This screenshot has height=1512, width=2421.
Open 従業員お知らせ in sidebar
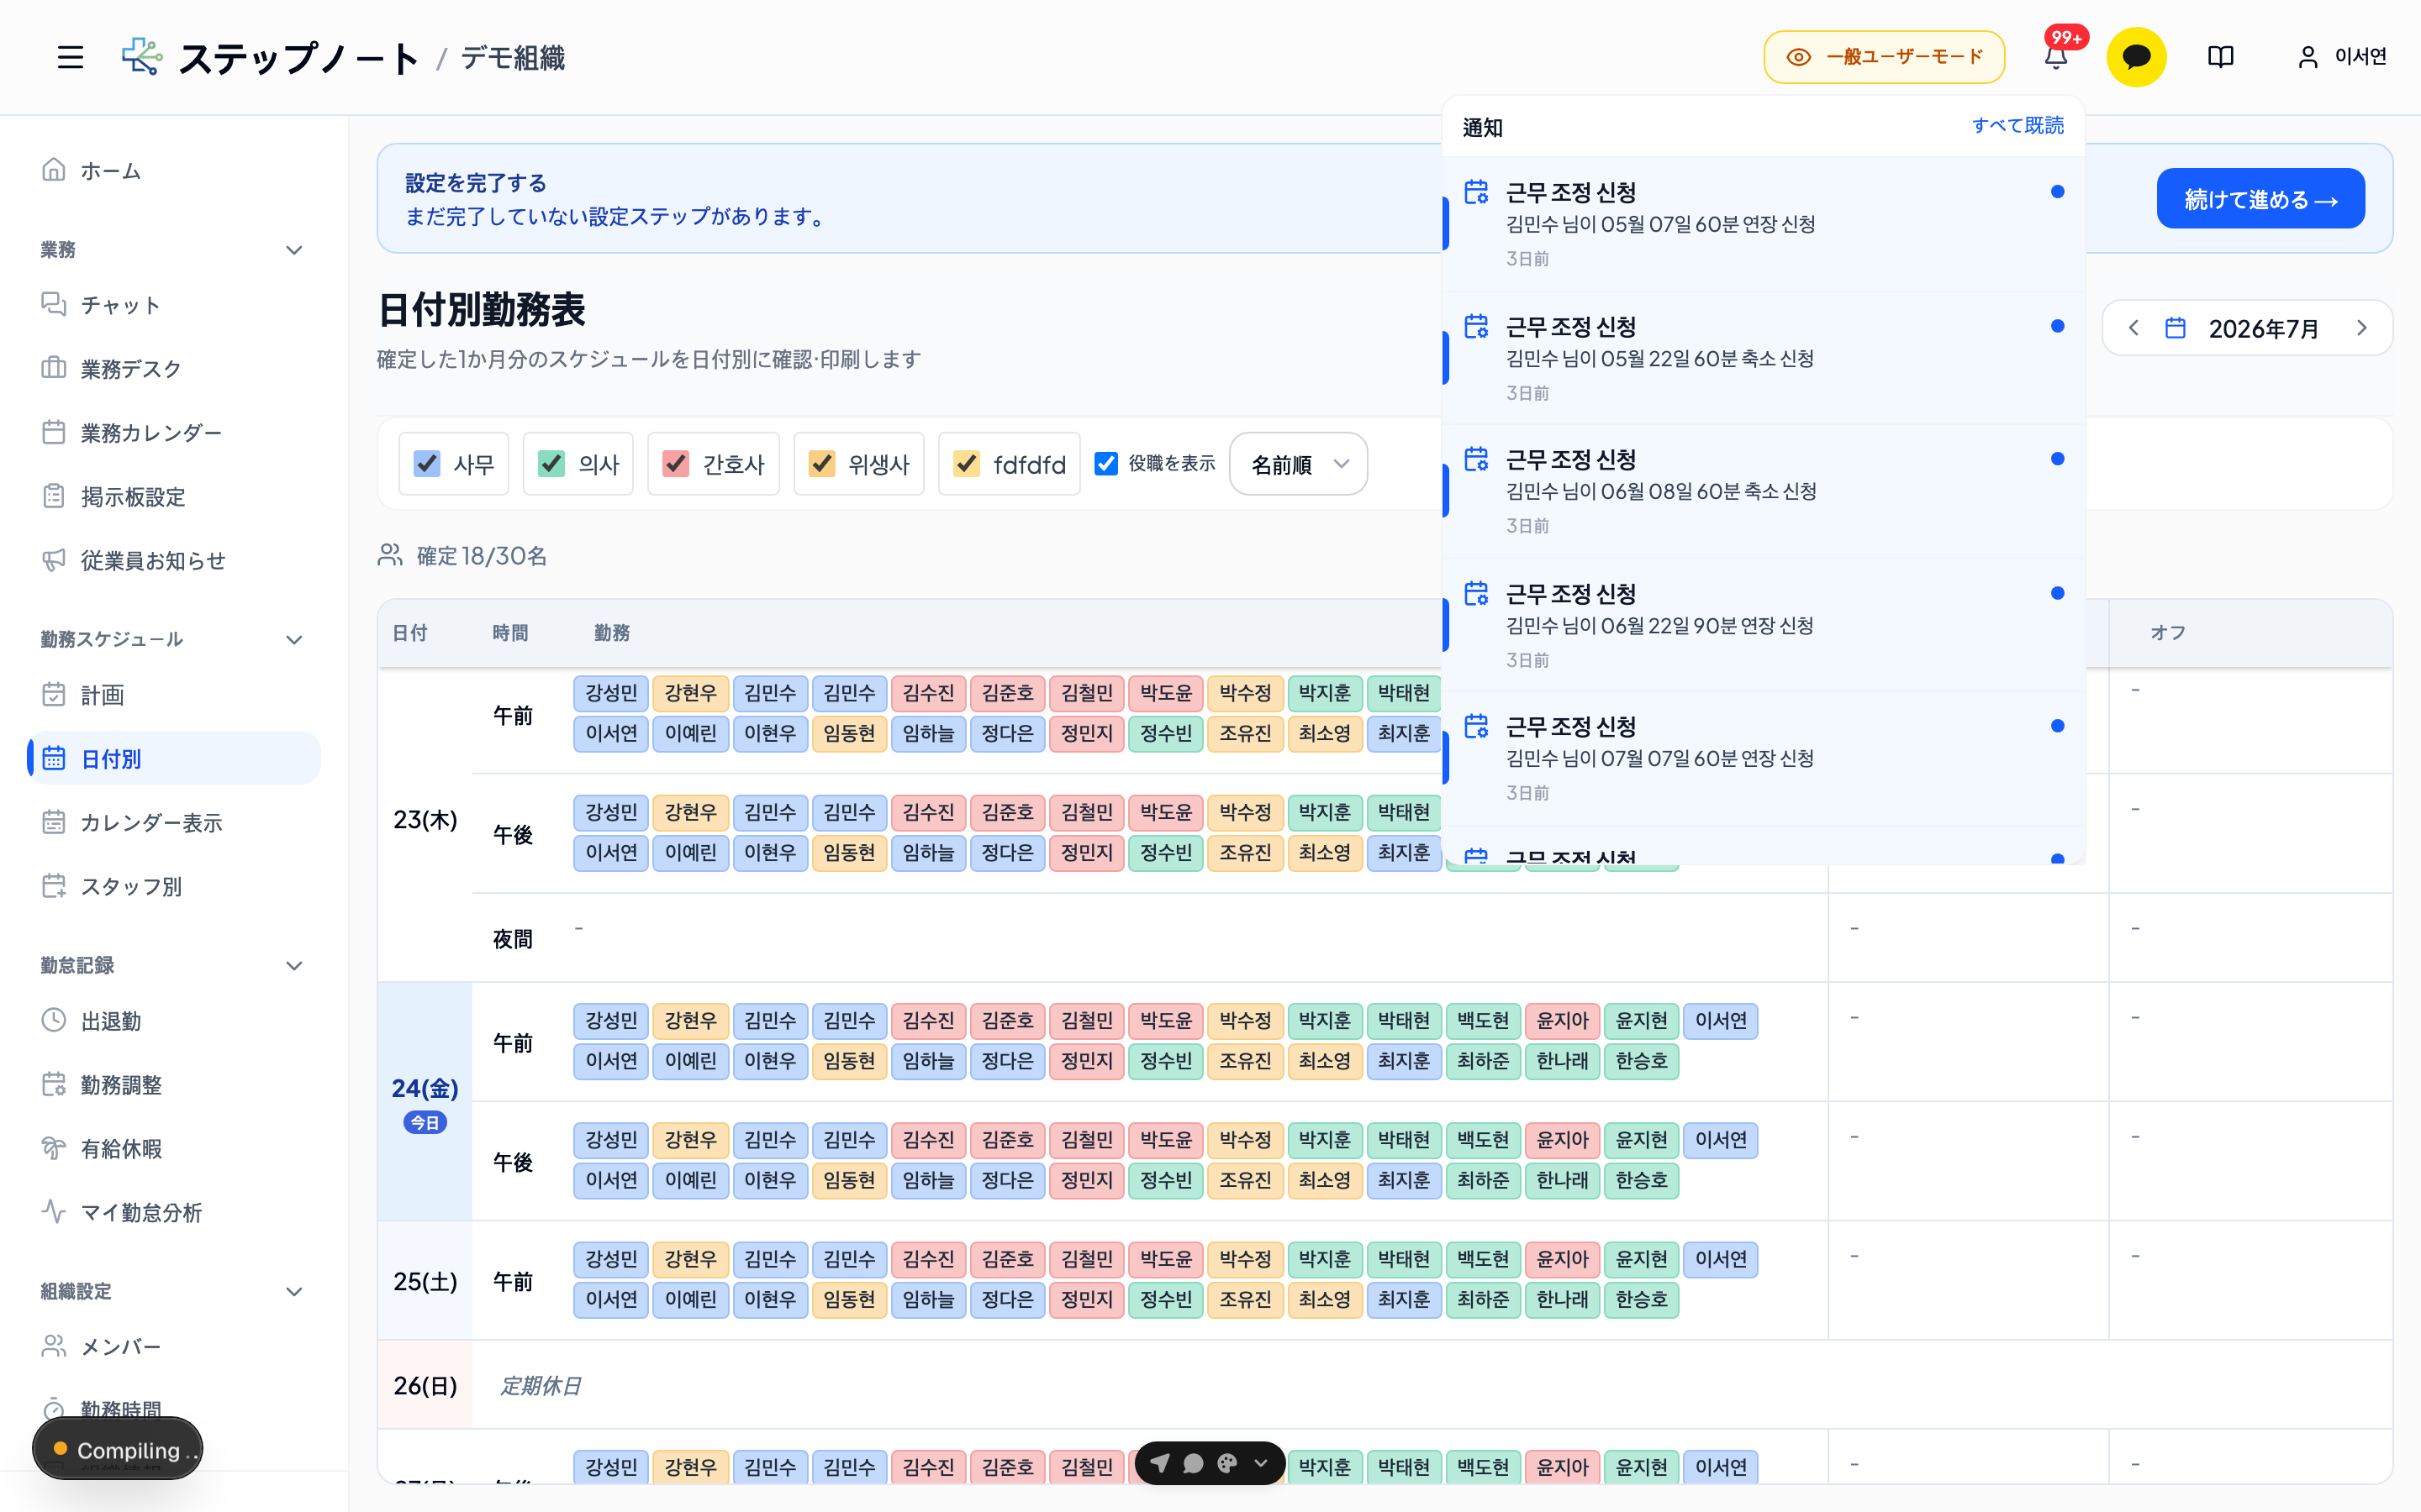point(172,561)
